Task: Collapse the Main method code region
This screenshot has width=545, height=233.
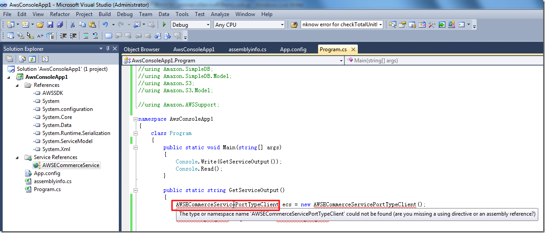Action: click(135, 147)
